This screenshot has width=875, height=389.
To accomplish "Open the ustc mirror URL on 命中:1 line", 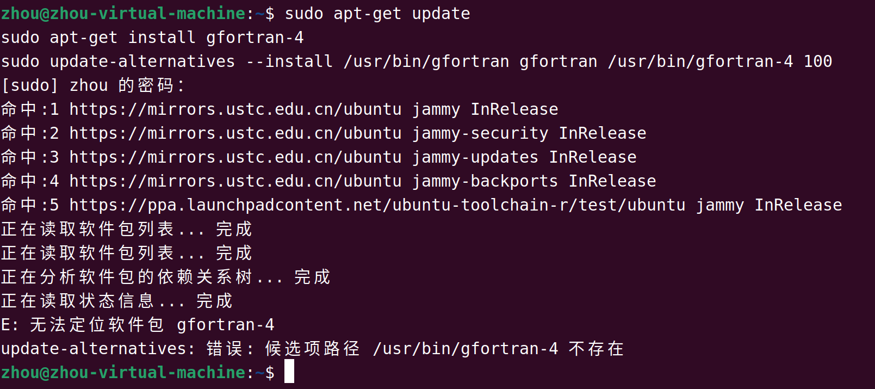I will coord(235,109).
